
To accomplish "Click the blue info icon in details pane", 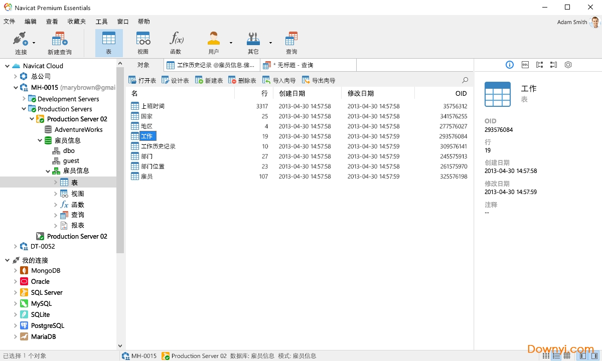I will (x=510, y=65).
